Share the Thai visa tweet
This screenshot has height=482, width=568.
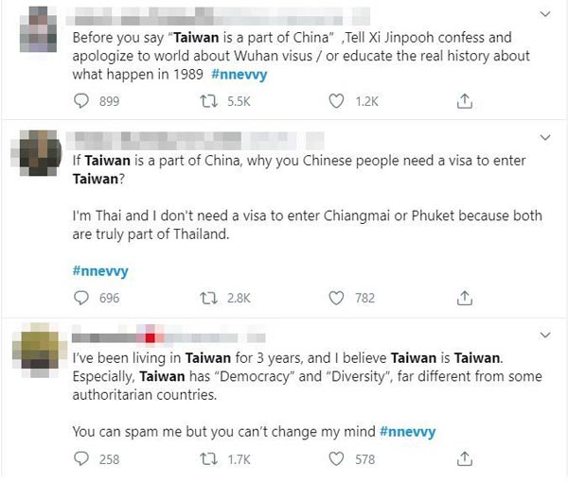pos(464,299)
